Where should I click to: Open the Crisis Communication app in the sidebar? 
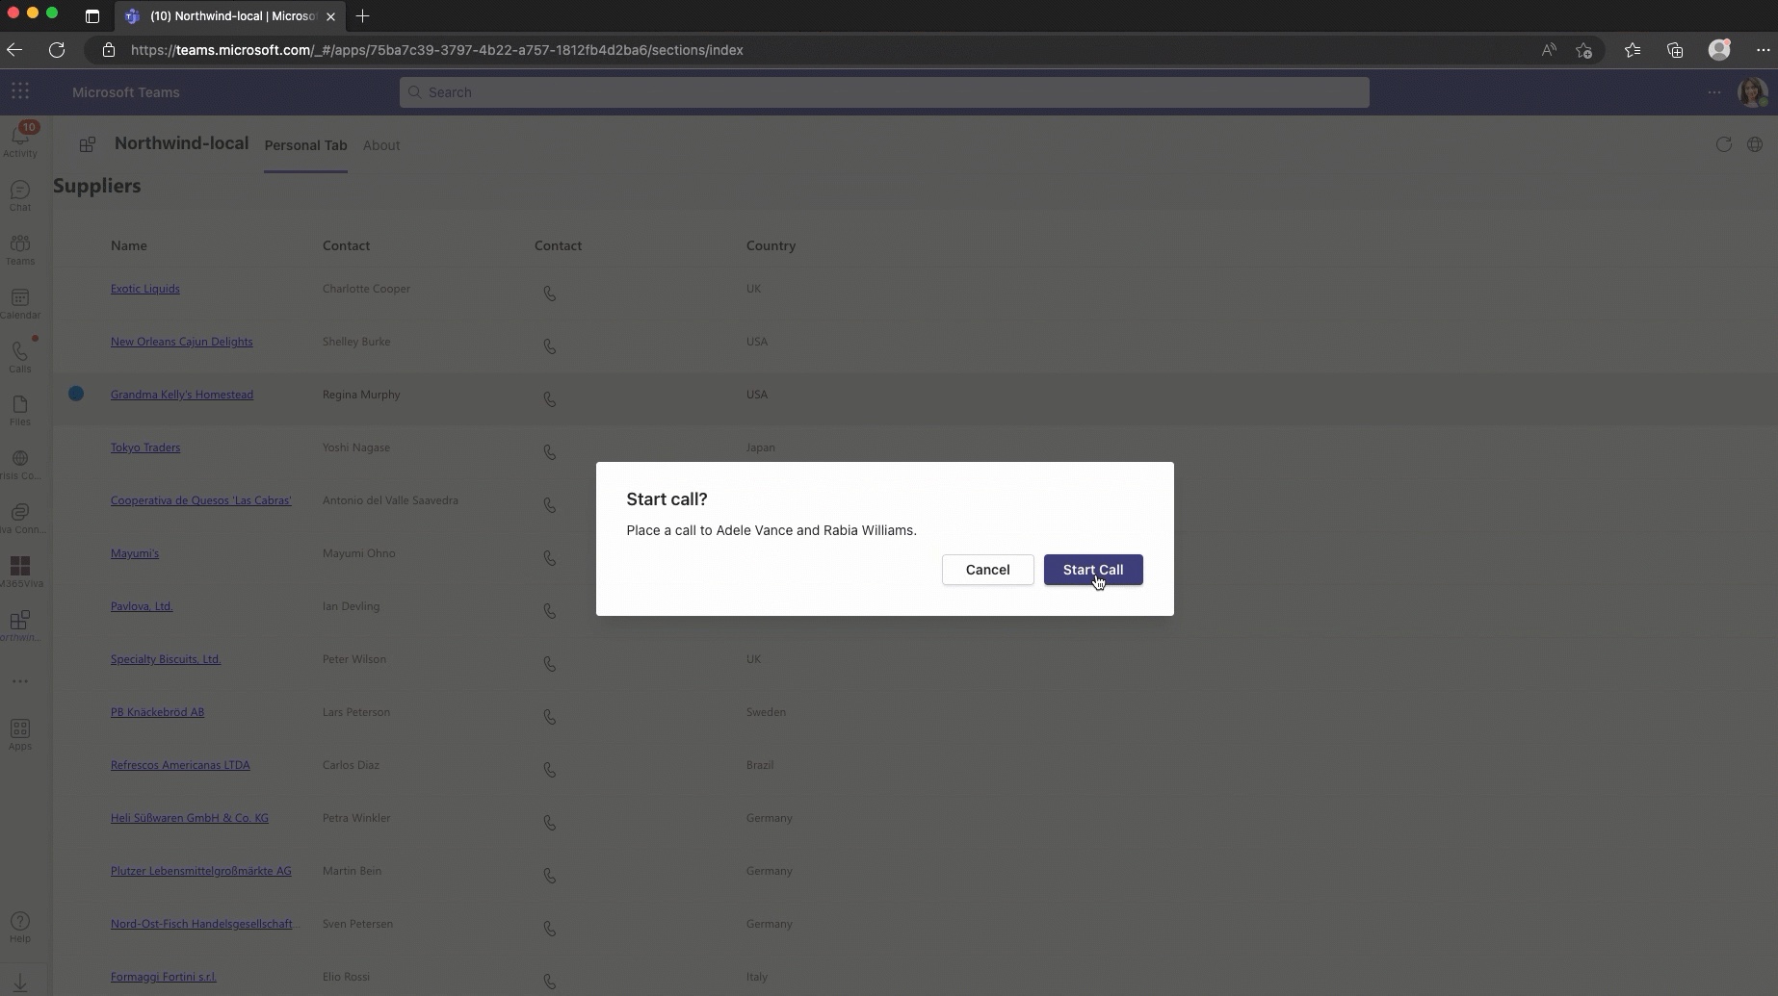tap(20, 465)
